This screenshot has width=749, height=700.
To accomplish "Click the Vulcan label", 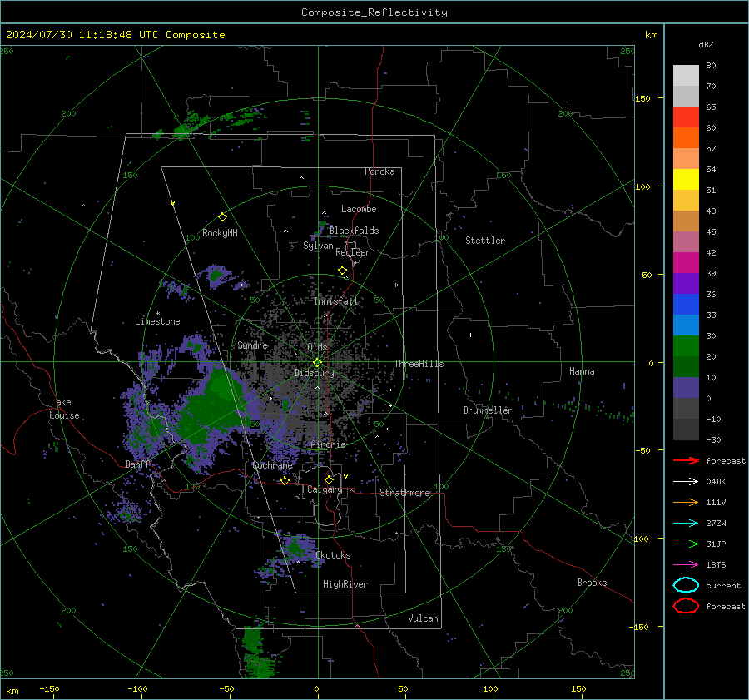I will [x=423, y=618].
